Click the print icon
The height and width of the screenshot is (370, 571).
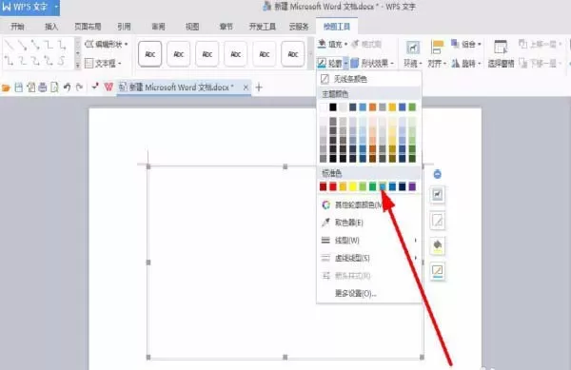pyautogui.click(x=43, y=88)
